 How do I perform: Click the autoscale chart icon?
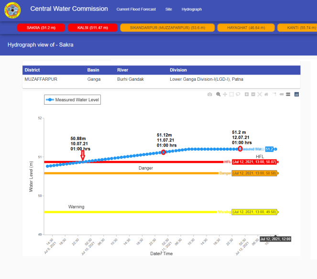click(260, 95)
